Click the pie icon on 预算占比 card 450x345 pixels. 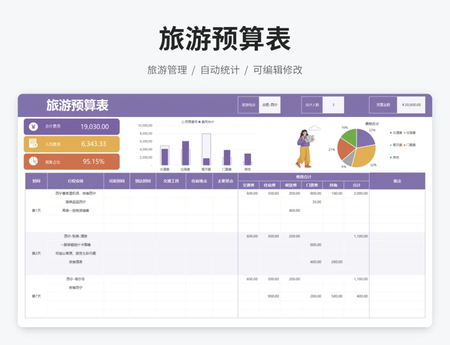tap(33, 161)
